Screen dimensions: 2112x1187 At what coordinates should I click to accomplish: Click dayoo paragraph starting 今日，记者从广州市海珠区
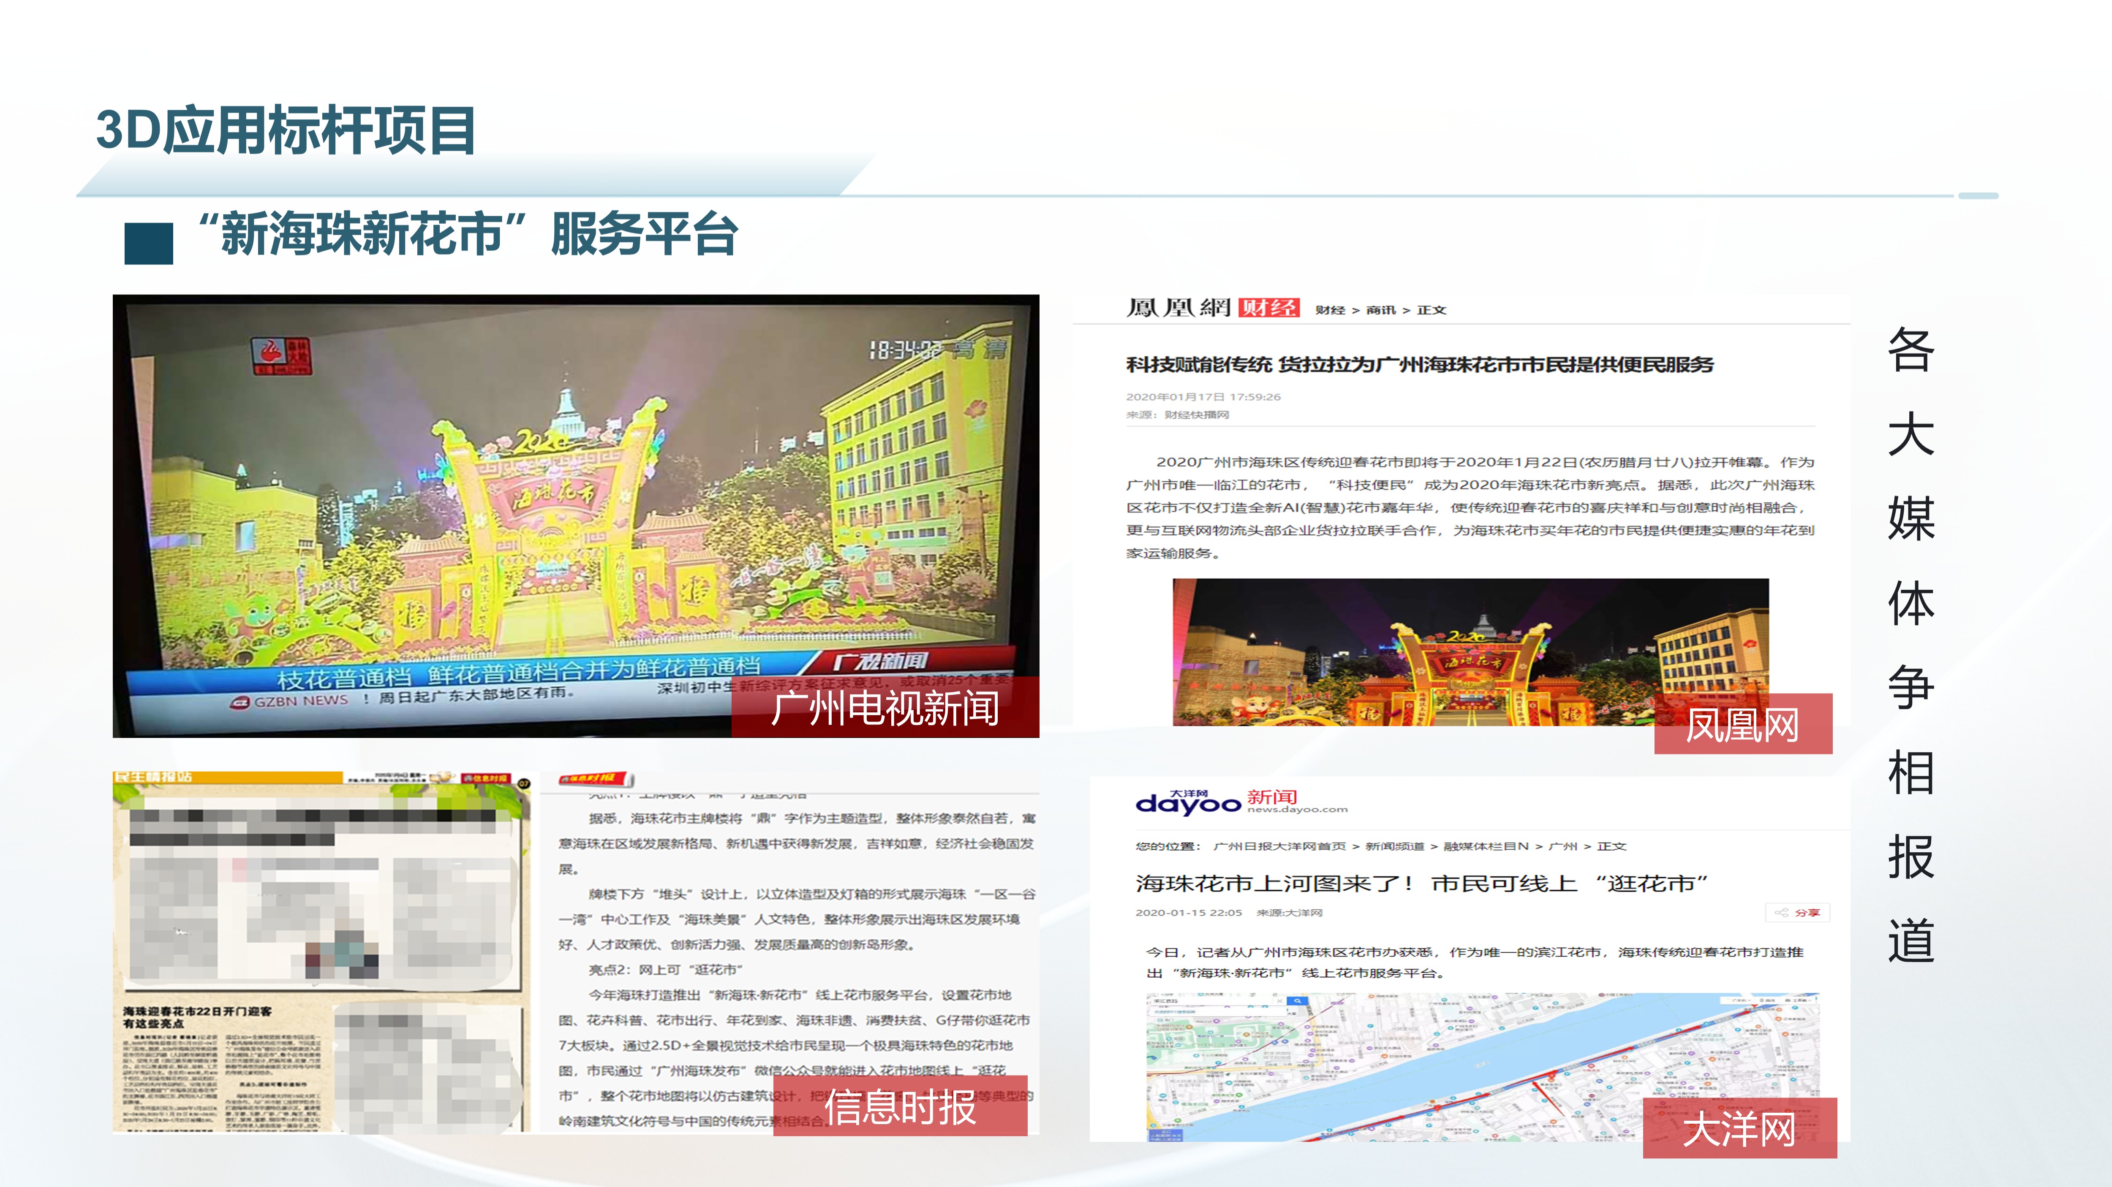click(1474, 962)
